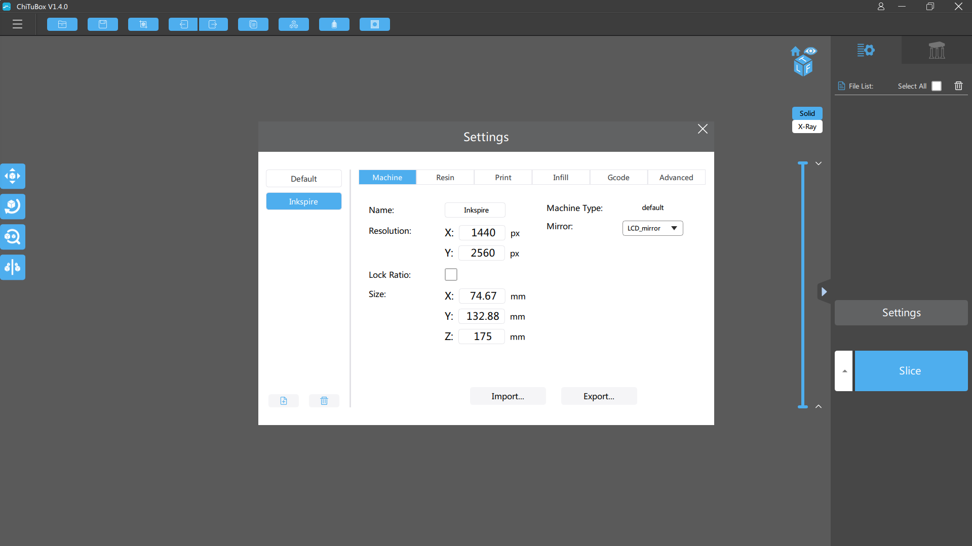Click the Settings button in right panel

click(901, 313)
